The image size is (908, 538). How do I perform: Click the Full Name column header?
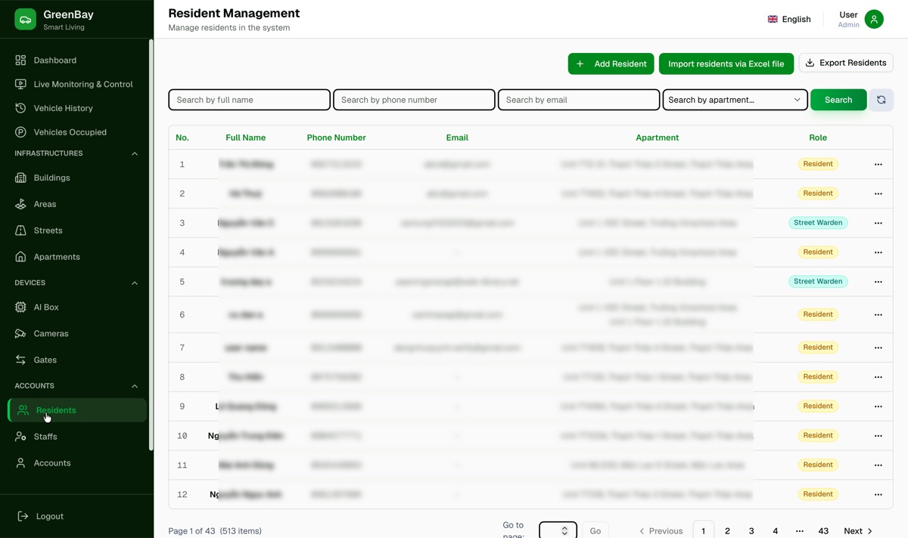[x=246, y=138]
